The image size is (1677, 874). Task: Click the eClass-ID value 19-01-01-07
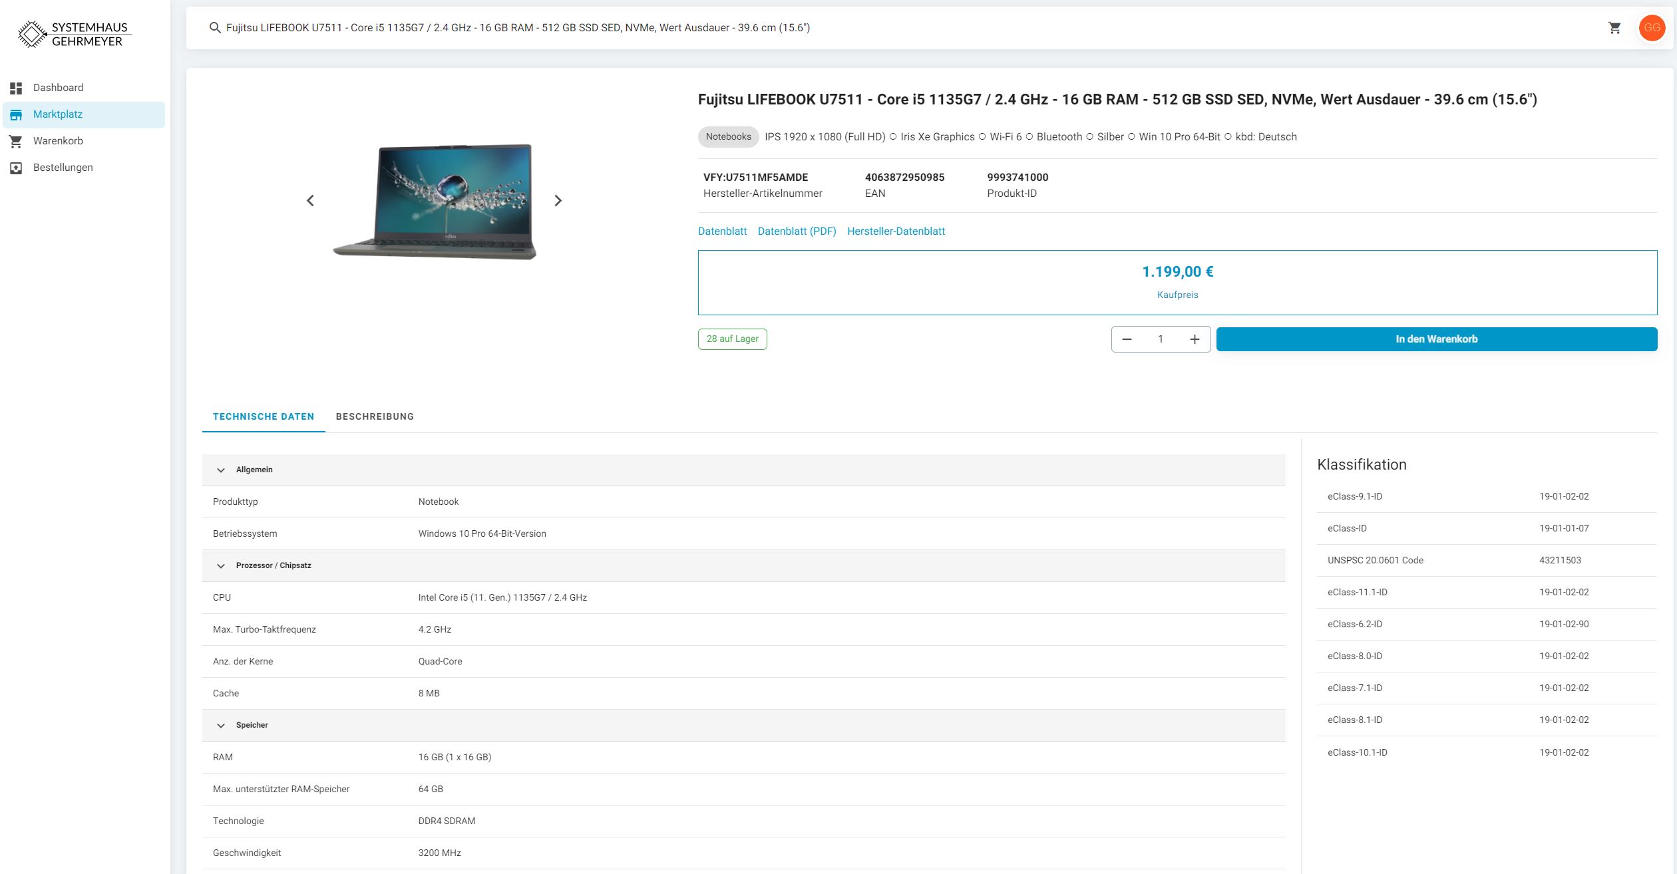(1564, 529)
